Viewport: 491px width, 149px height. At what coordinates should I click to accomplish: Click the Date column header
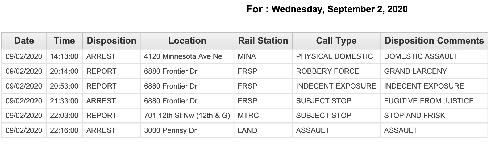[x=24, y=41]
